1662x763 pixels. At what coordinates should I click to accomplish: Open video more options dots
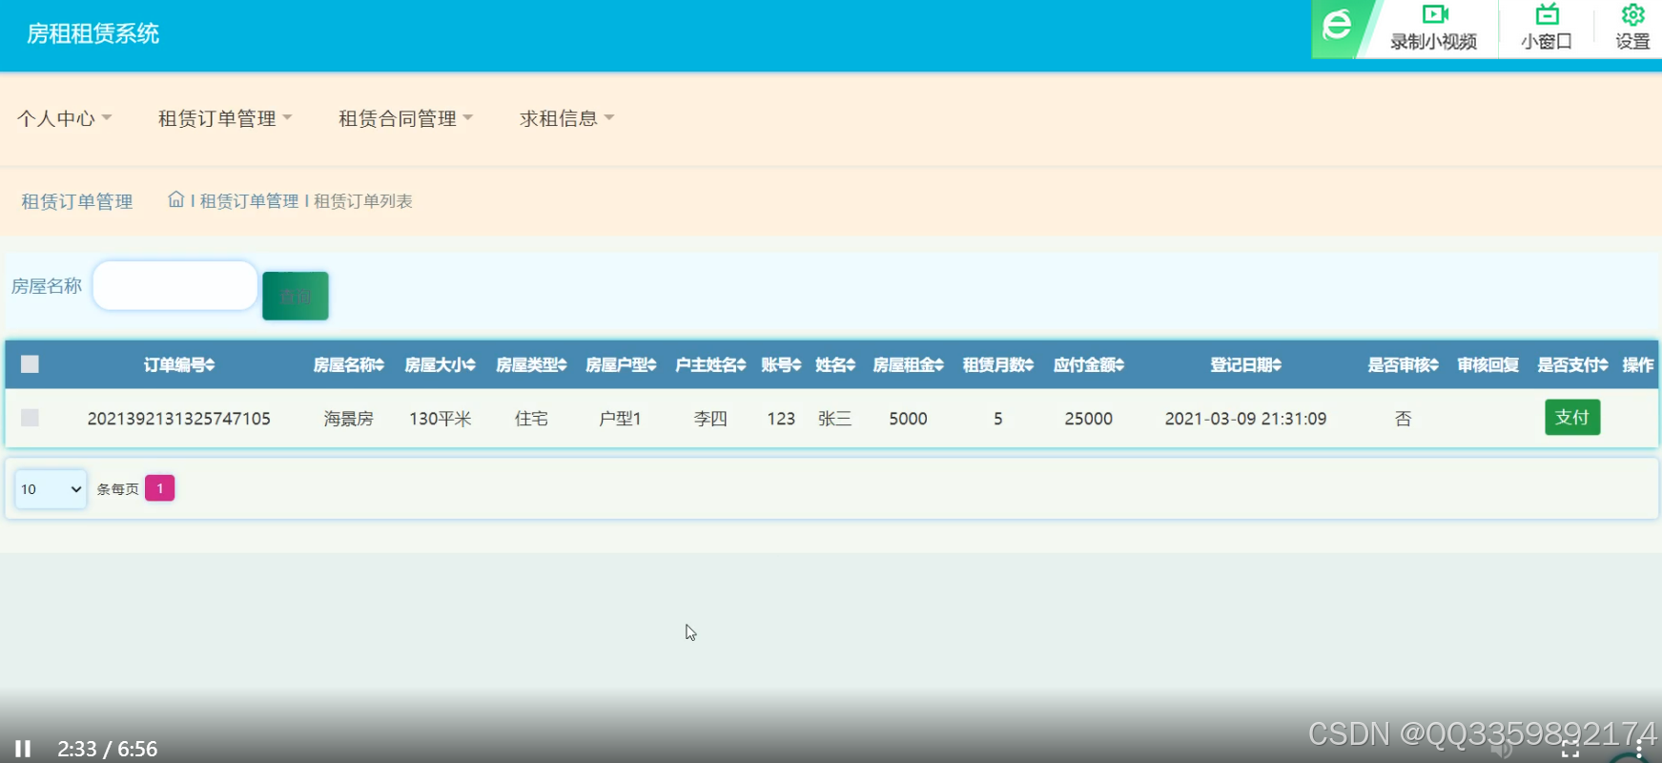click(x=1638, y=751)
